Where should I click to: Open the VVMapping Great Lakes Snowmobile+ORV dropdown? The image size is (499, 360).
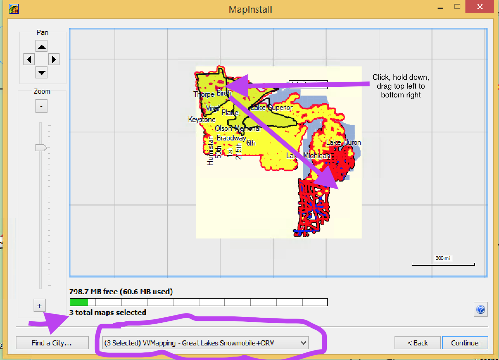click(205, 343)
